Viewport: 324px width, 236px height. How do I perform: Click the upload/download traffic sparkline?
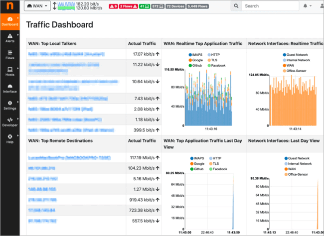66,6
